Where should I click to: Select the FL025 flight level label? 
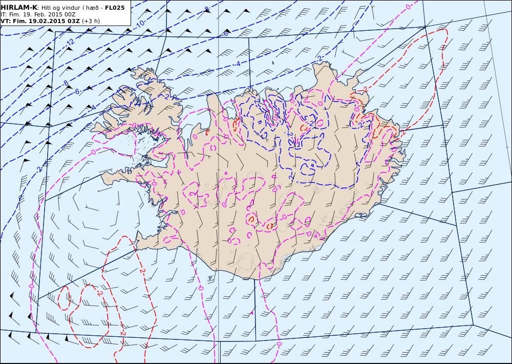point(115,8)
